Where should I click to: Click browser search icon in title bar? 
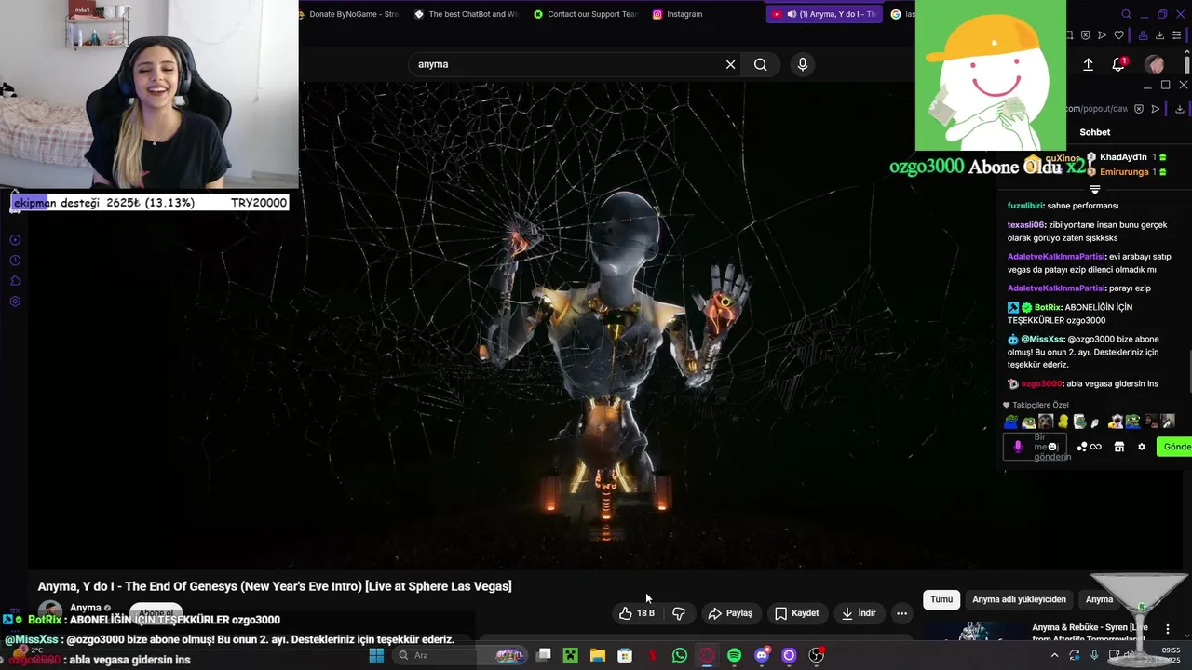click(1126, 14)
